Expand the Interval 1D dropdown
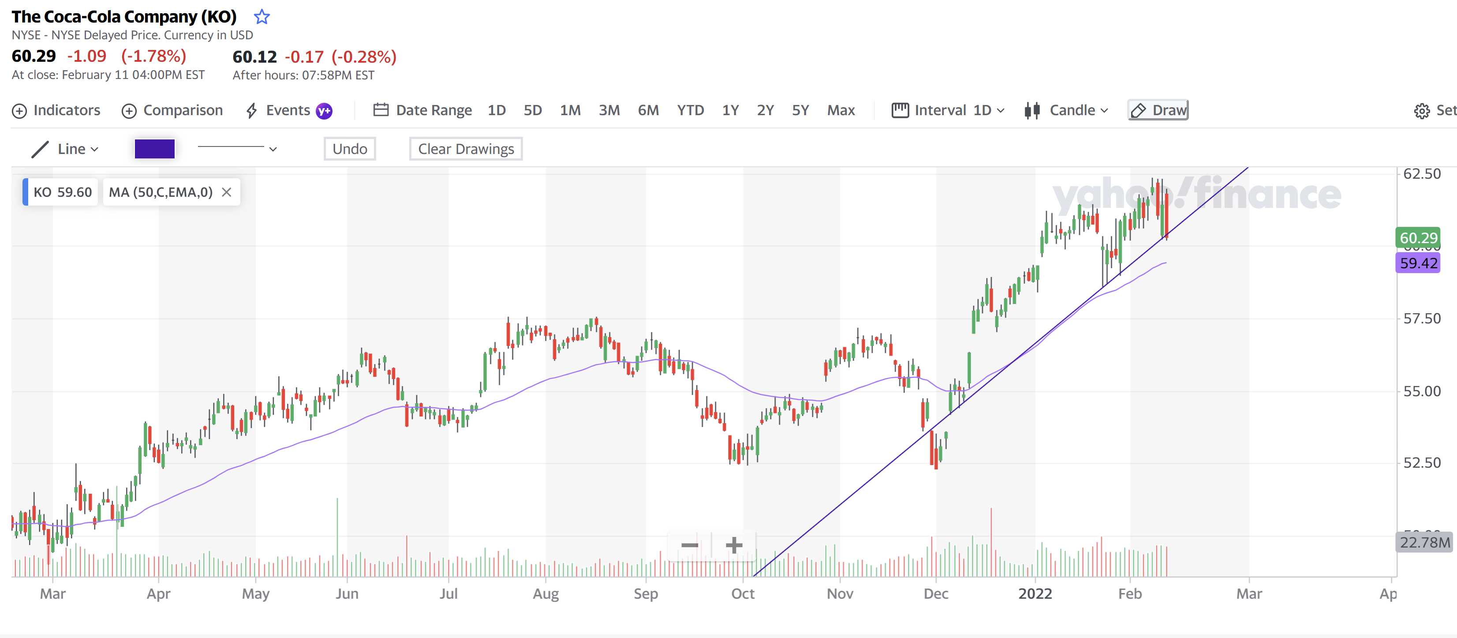1457x638 pixels. (x=988, y=110)
